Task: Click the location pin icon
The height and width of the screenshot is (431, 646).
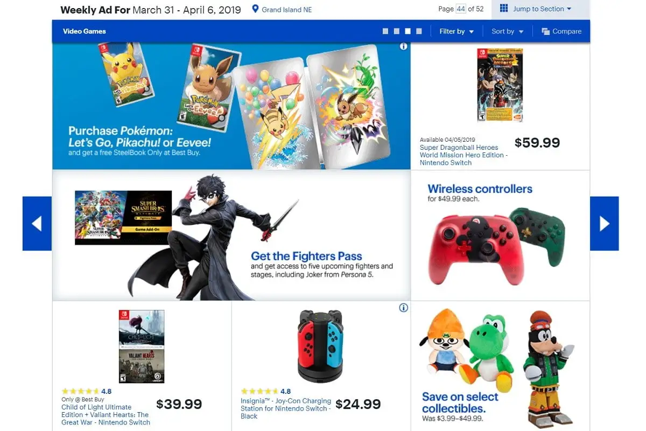Action: coord(256,9)
